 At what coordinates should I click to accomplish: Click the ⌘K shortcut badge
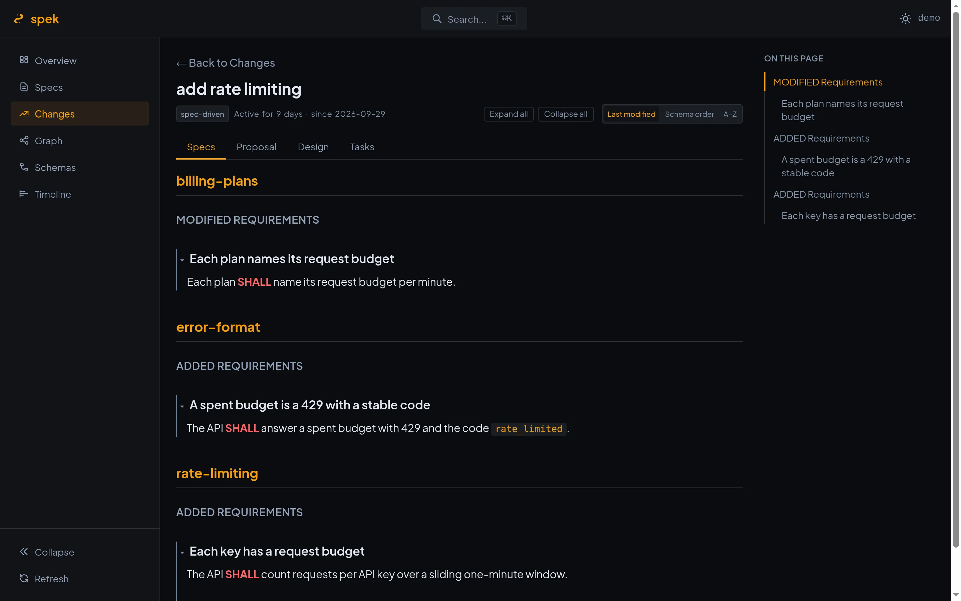click(506, 18)
